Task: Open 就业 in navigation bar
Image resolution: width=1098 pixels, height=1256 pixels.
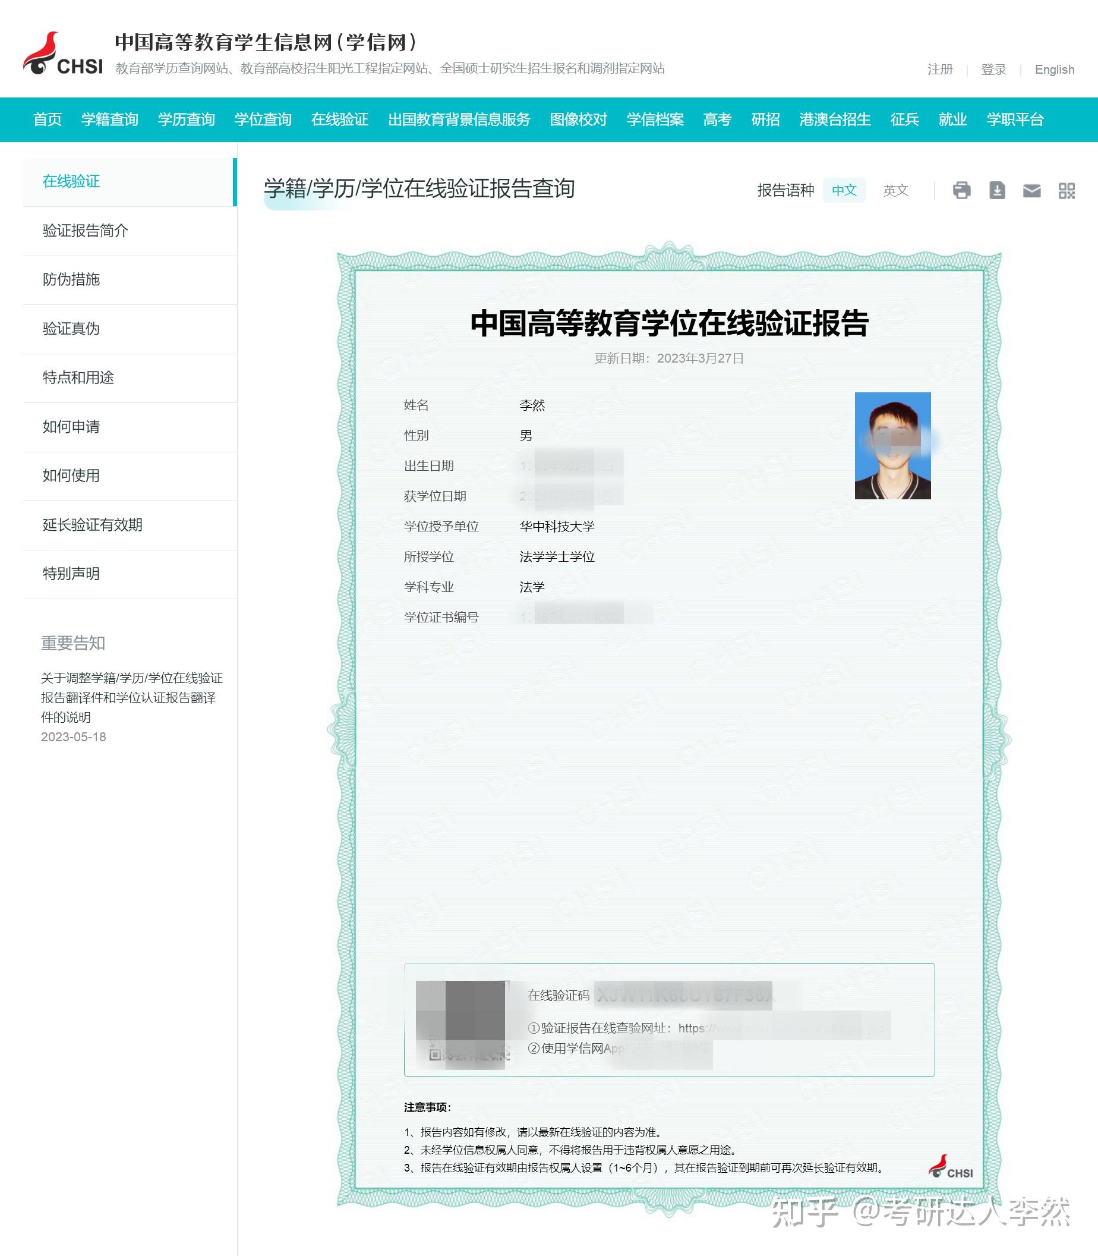Action: pyautogui.click(x=952, y=119)
